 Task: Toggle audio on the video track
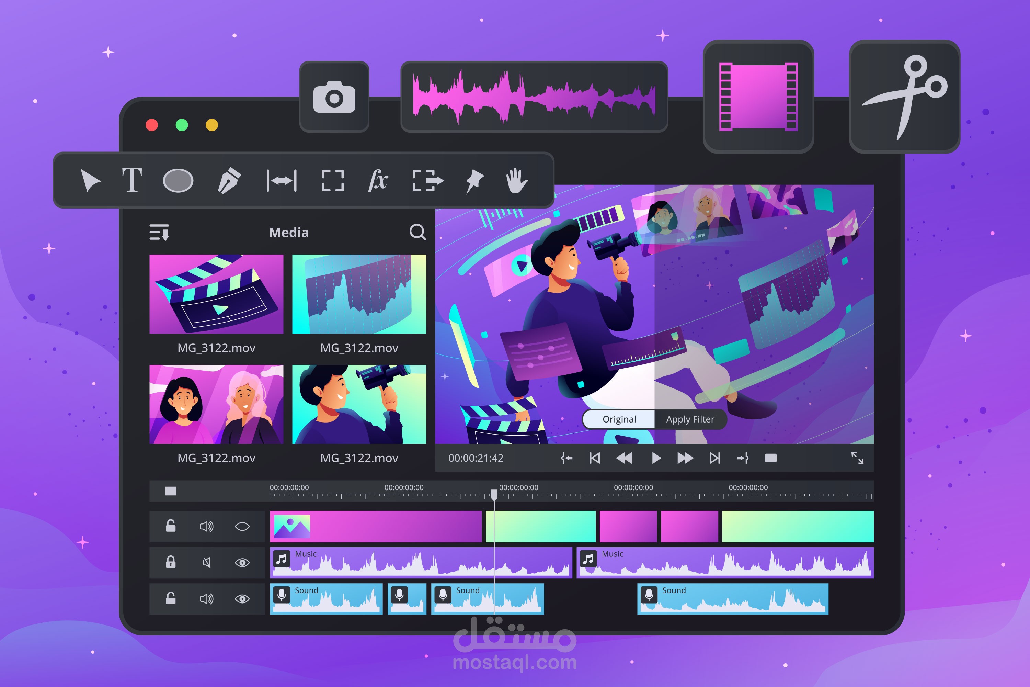207,526
